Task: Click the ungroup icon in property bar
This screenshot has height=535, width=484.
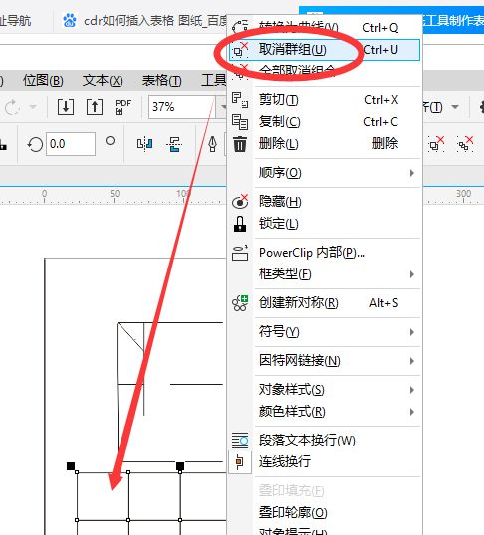Action: click(436, 144)
